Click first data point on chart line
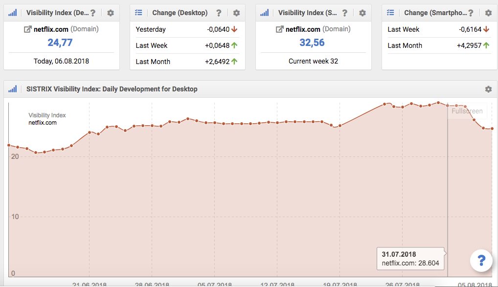Screen dimensions: 498x287 [9, 145]
